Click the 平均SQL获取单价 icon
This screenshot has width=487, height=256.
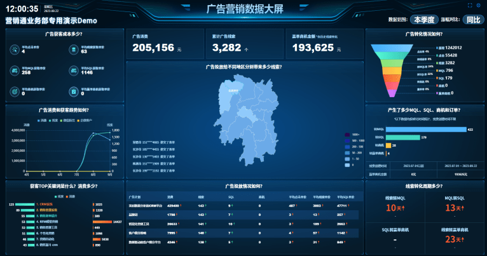74,71
